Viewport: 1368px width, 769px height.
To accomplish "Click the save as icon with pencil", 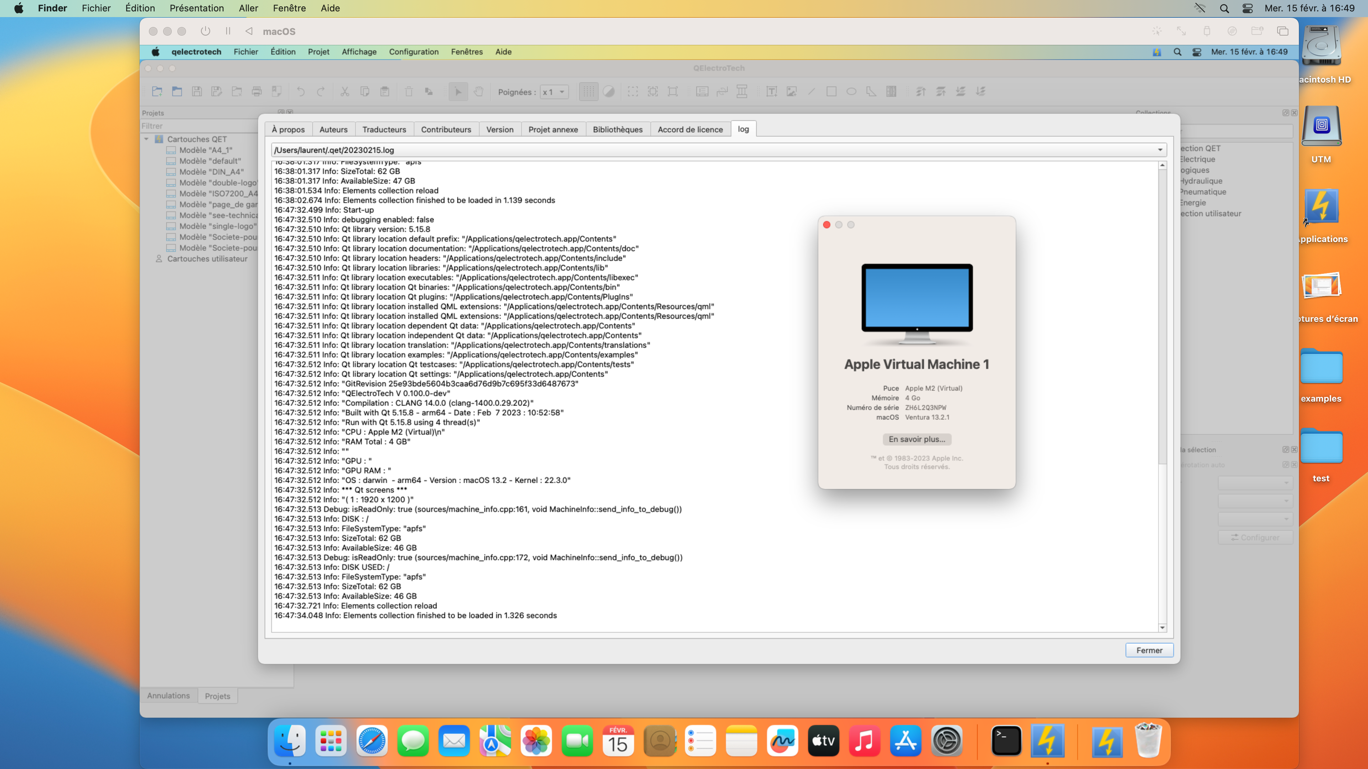I will tap(217, 91).
